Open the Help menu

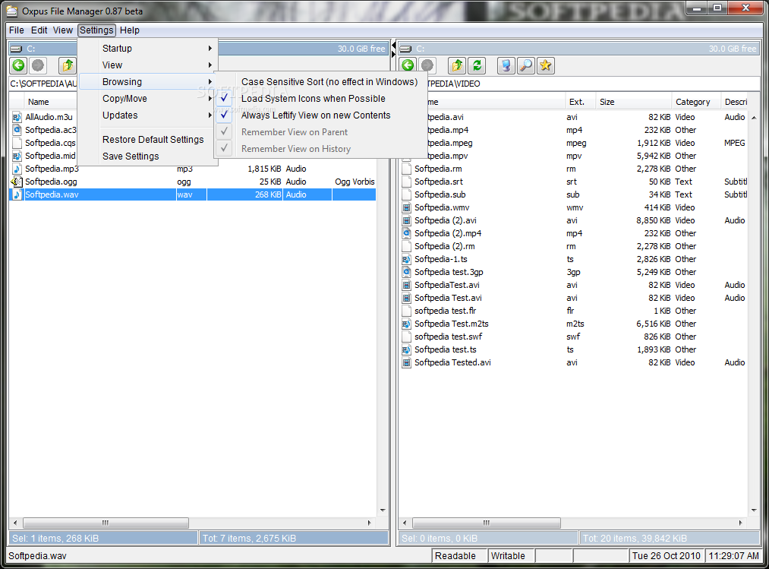click(x=130, y=30)
